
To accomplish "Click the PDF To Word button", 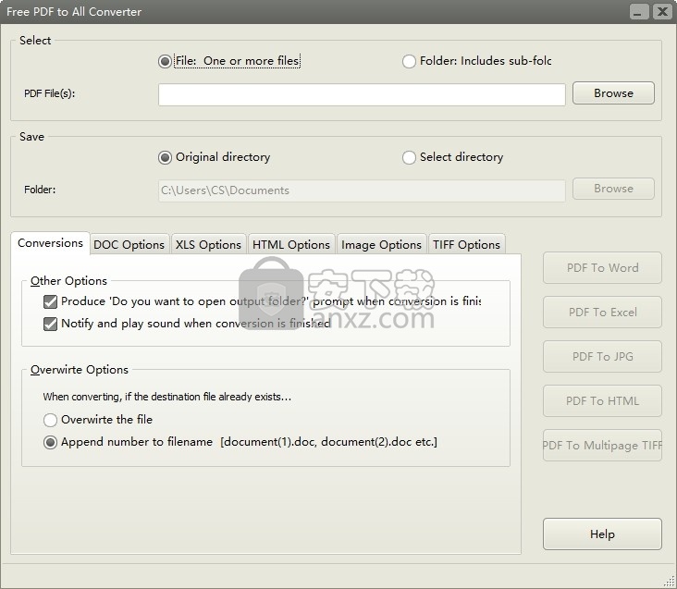I will pyautogui.click(x=602, y=268).
